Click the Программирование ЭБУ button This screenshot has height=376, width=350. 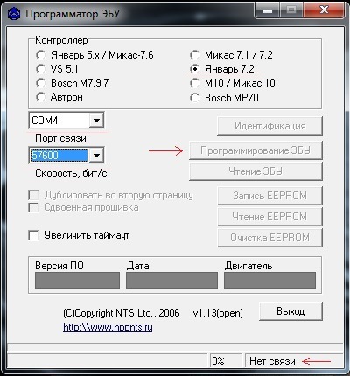click(255, 150)
